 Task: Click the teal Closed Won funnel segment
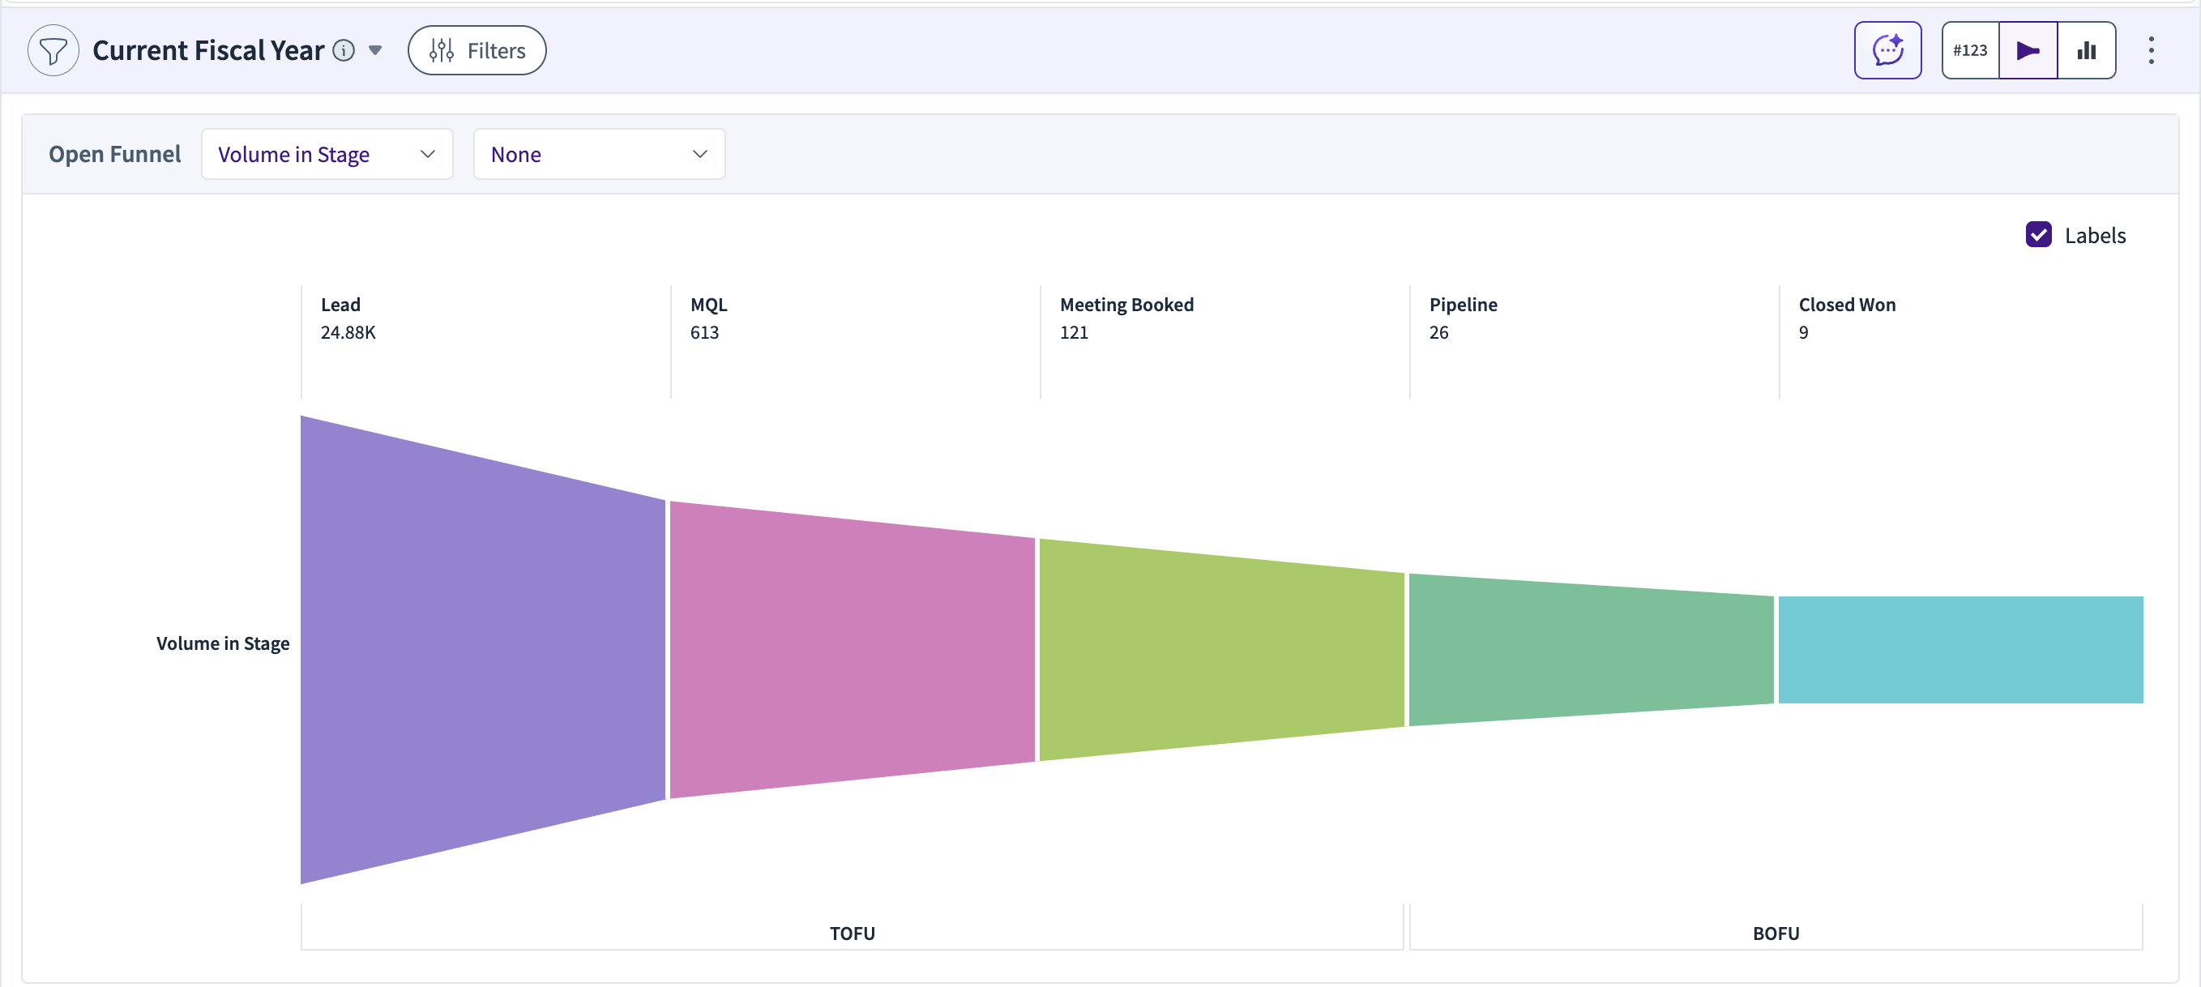coord(1960,649)
